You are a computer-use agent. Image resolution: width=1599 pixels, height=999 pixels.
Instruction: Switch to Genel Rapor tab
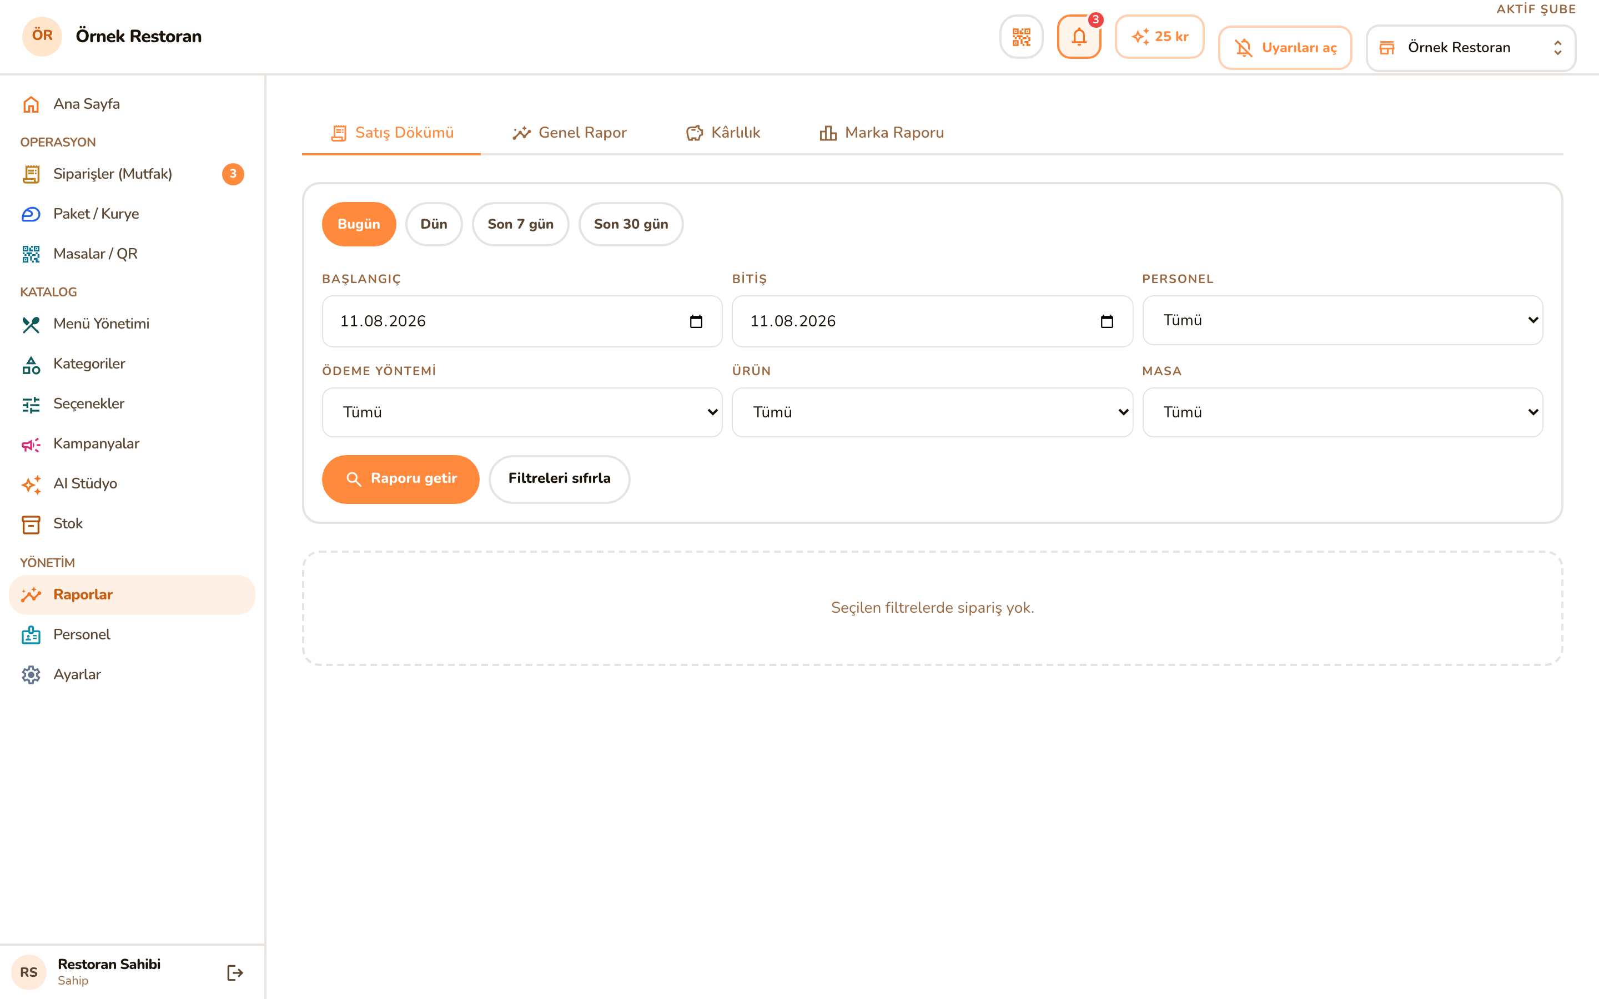[570, 133]
